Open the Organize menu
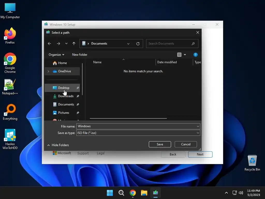This screenshot has width=265, height=199. (56, 55)
